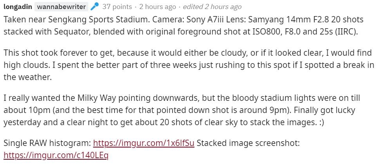Image resolution: width=380 pixels, height=164 pixels.
Task: Click the wannabewriter flair tag
Action: coord(60,7)
